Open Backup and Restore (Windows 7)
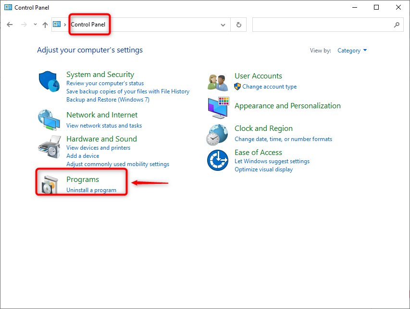 coord(108,100)
